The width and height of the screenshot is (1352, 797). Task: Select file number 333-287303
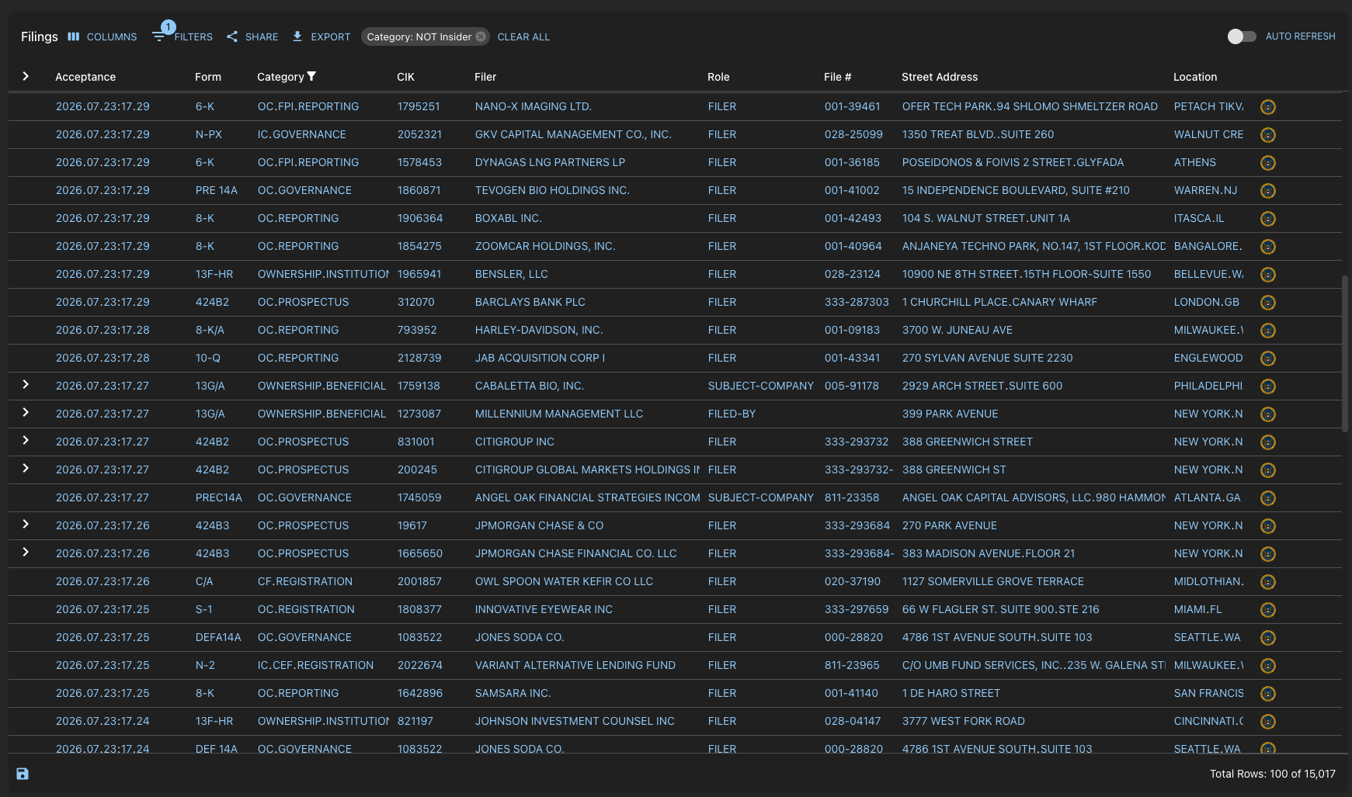coord(857,302)
